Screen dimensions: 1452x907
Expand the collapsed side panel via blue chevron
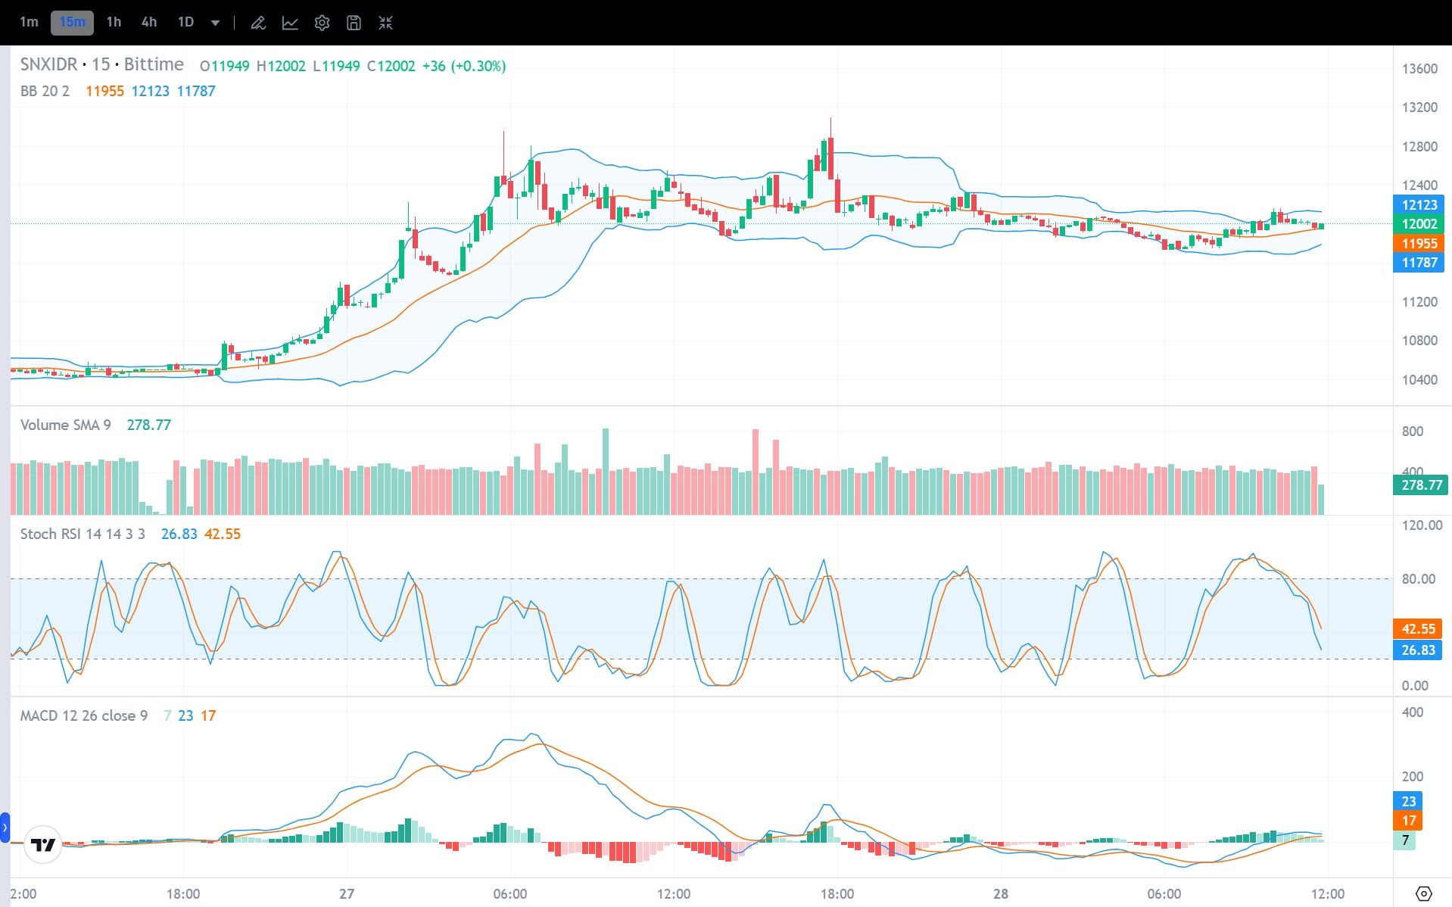click(5, 829)
